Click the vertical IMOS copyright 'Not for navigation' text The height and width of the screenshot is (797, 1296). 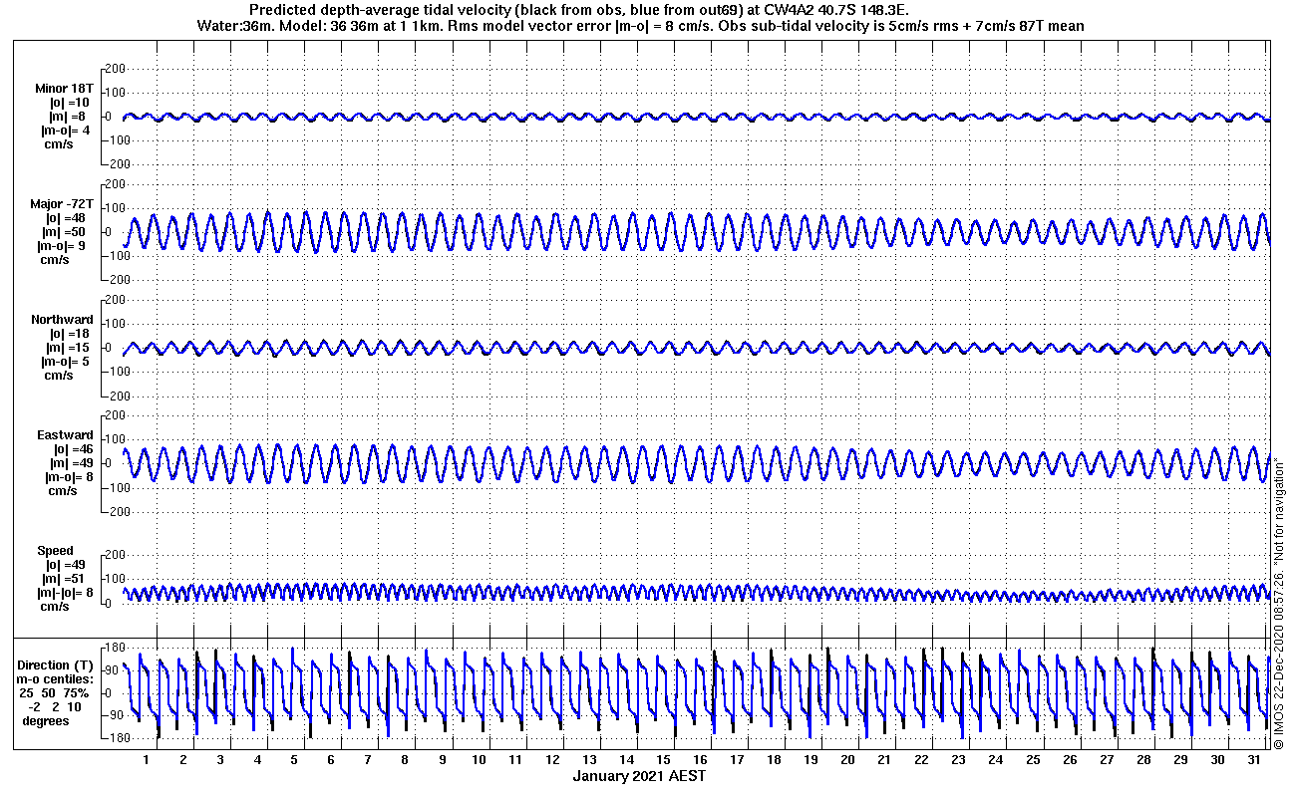tap(1279, 604)
